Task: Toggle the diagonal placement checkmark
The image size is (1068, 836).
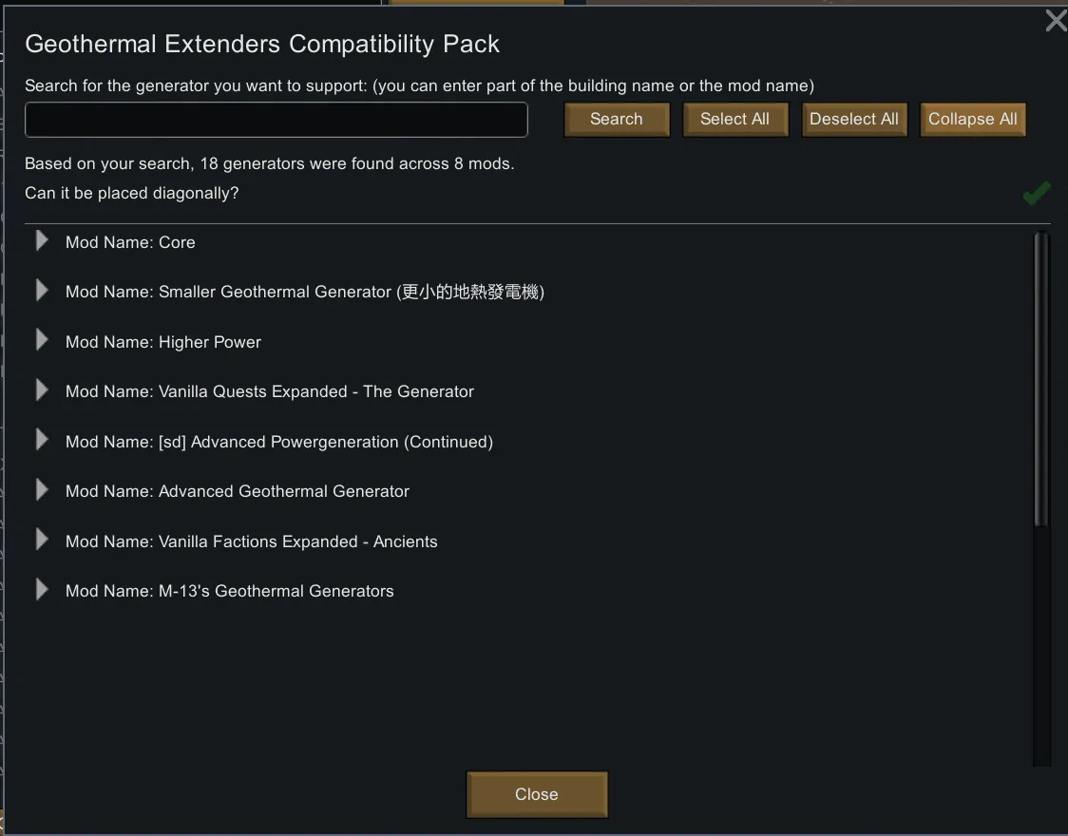Action: coord(1036,194)
